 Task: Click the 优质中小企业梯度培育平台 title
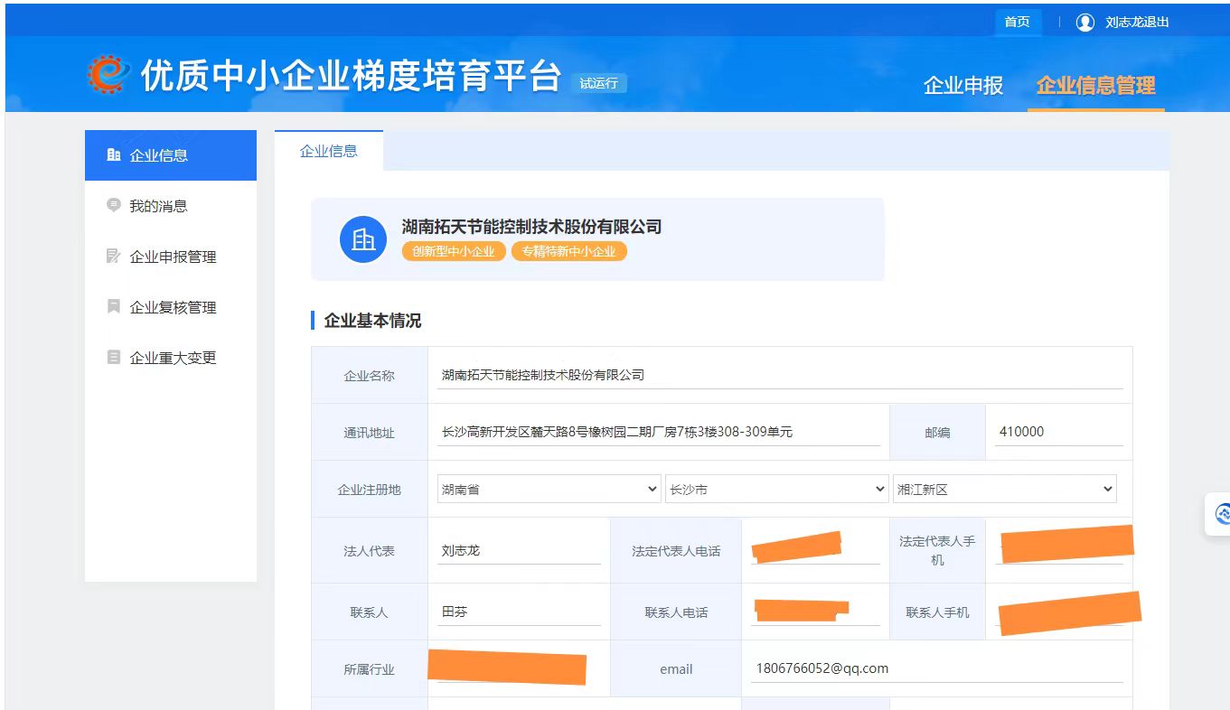351,76
